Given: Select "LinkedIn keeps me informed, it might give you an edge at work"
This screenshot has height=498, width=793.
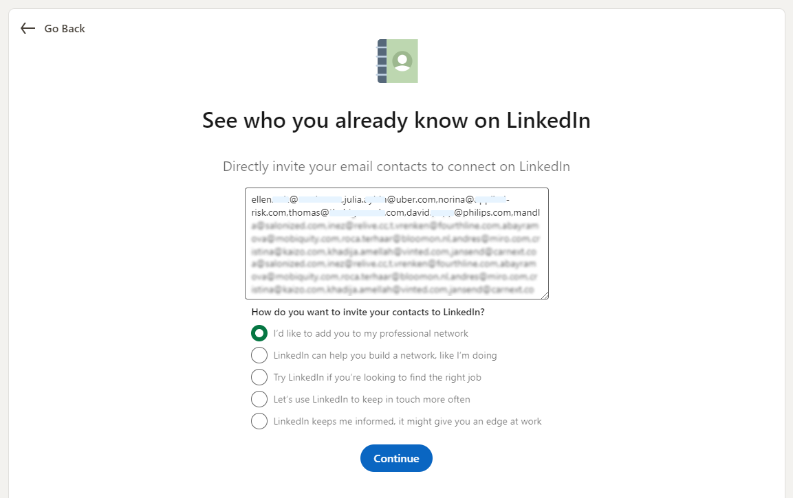Looking at the screenshot, I should coord(259,421).
